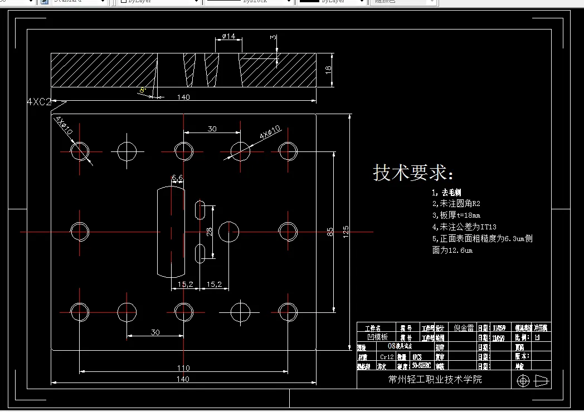Select the 85 vertical dimension text

tap(330, 232)
